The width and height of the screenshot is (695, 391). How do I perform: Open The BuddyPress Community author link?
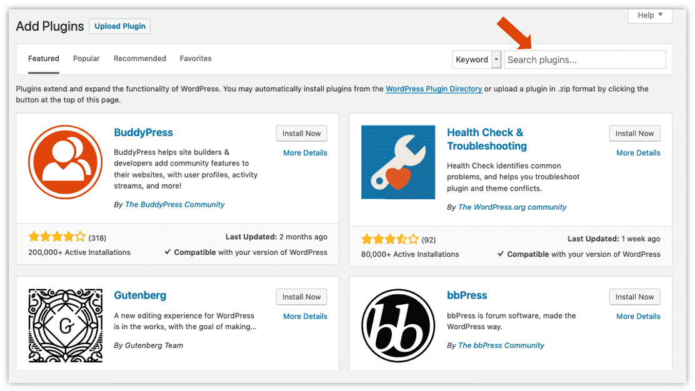tap(174, 205)
